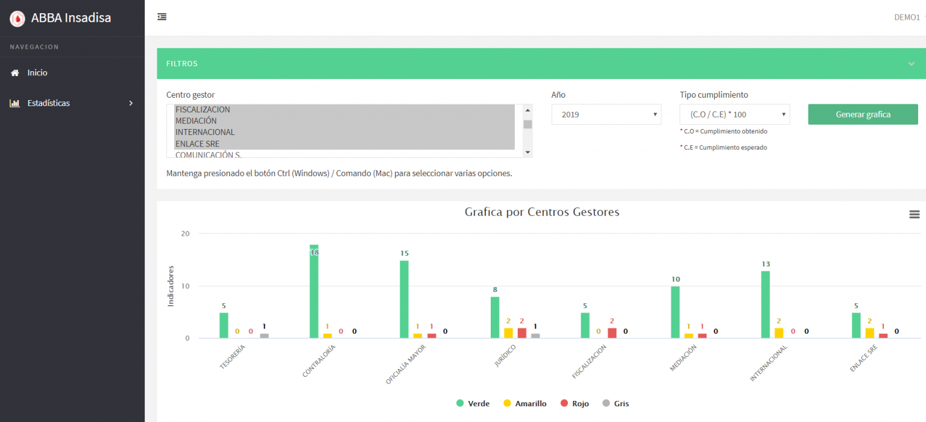
Task: Click the chart title Grafica por Centros Gestores
Action: click(542, 212)
